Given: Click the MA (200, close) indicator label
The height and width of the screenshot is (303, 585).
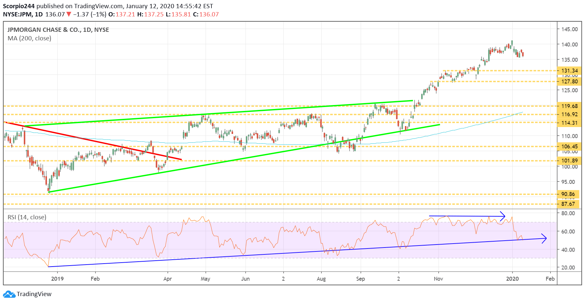Looking at the screenshot, I should [30, 38].
